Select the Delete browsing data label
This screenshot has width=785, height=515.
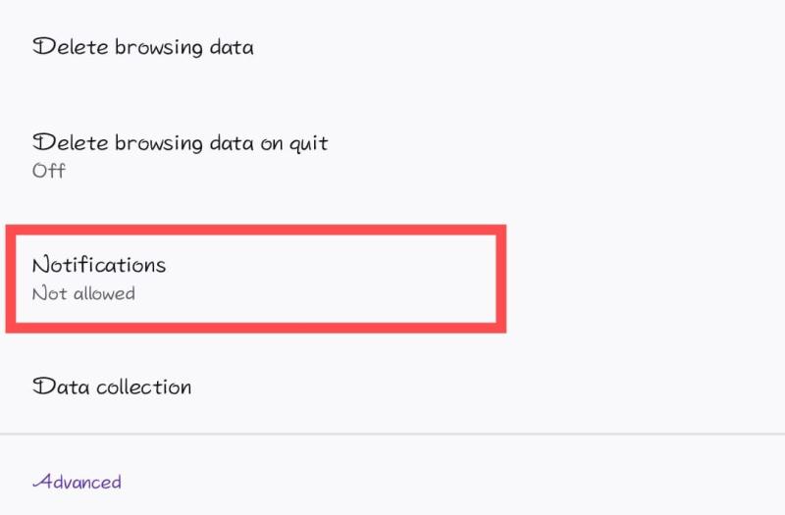pyautogui.click(x=143, y=46)
